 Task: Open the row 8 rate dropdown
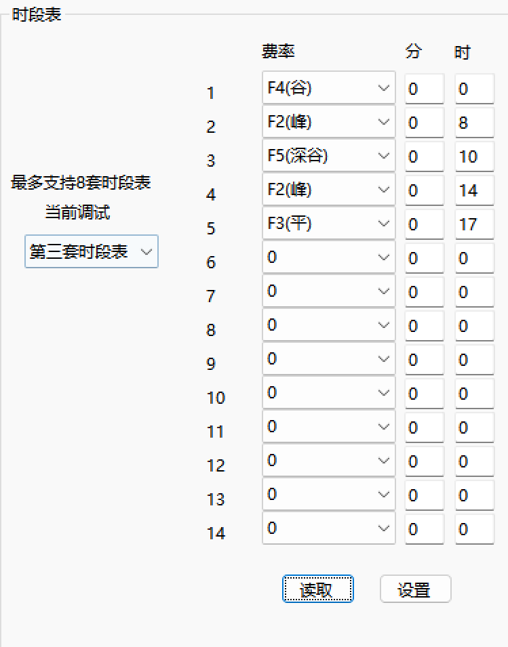(328, 325)
